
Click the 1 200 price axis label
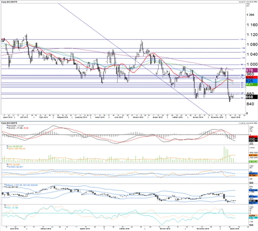tap(250, 15)
